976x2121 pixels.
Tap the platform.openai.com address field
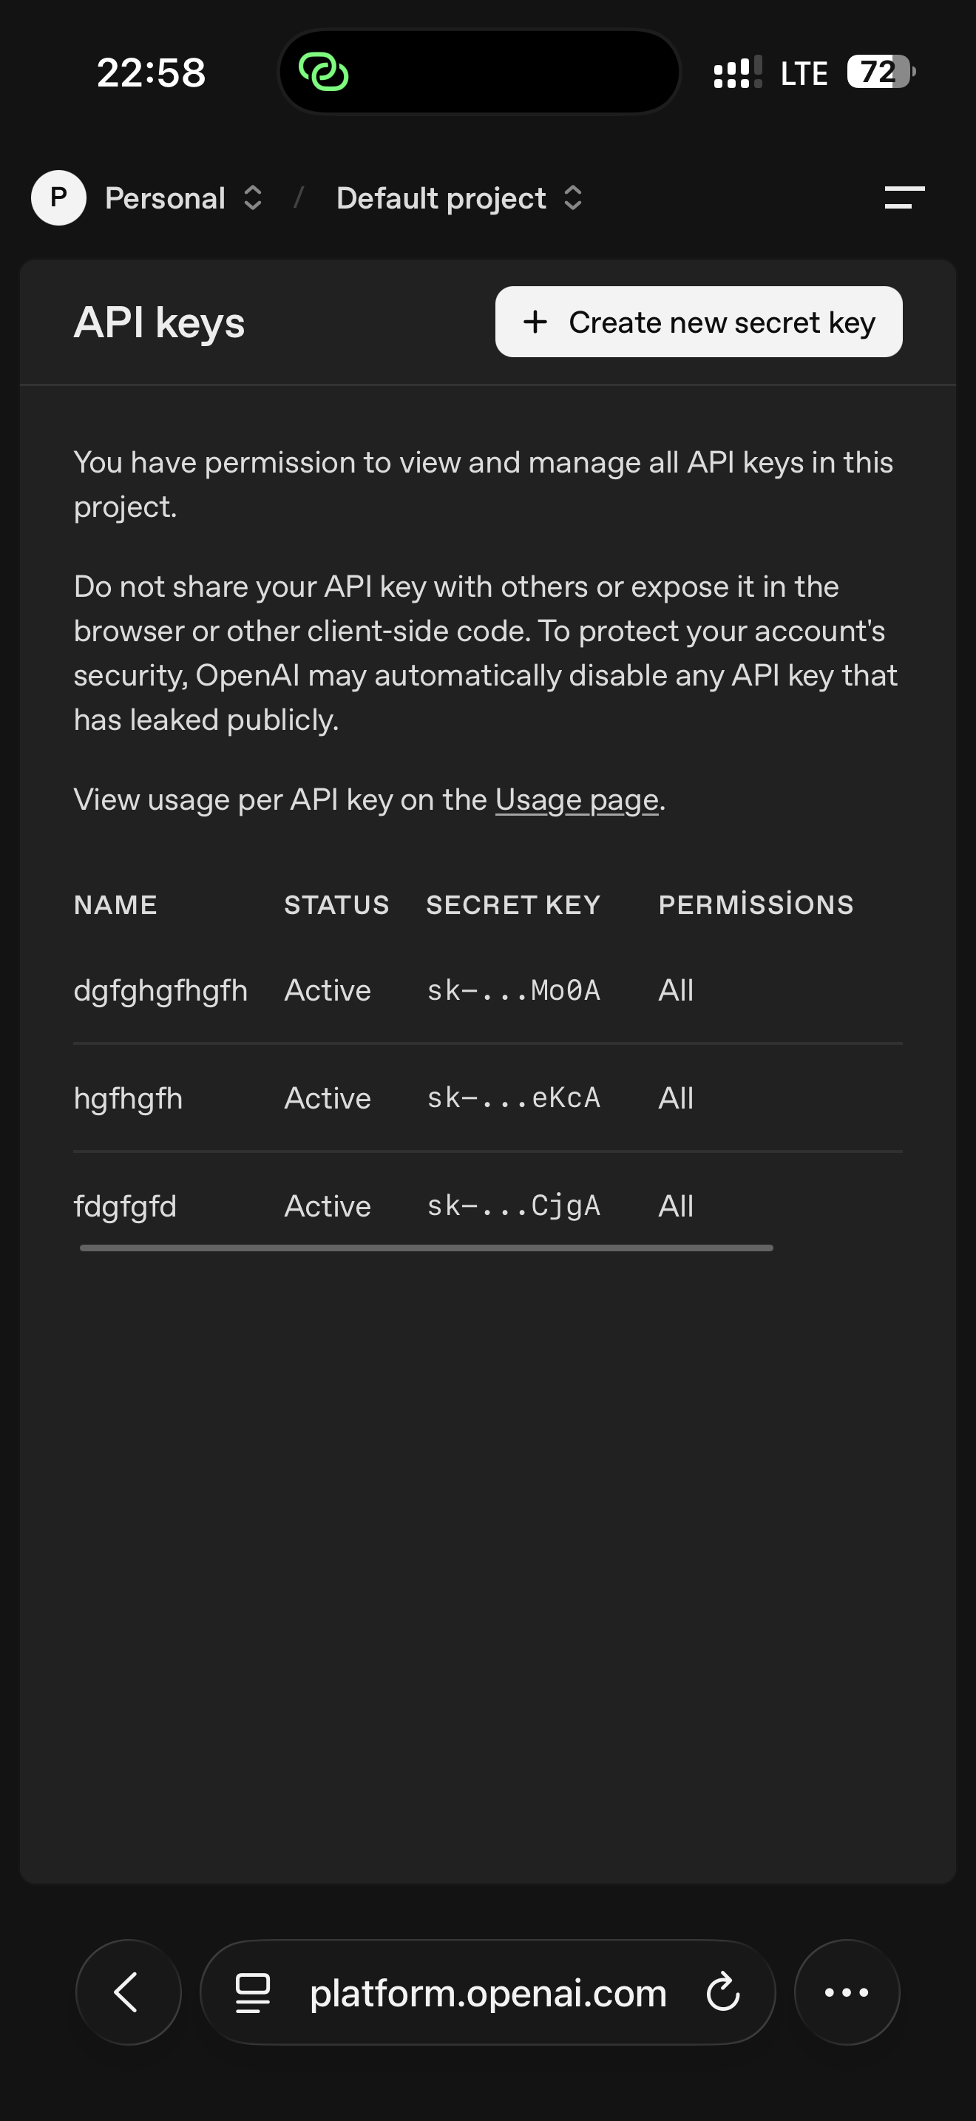pyautogui.click(x=488, y=1992)
